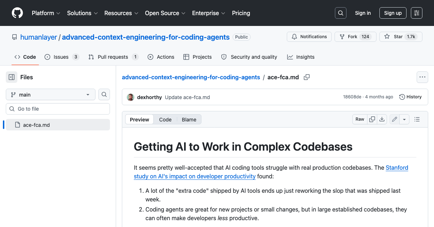View file History
The width and height of the screenshot is (434, 227).
coord(410,97)
